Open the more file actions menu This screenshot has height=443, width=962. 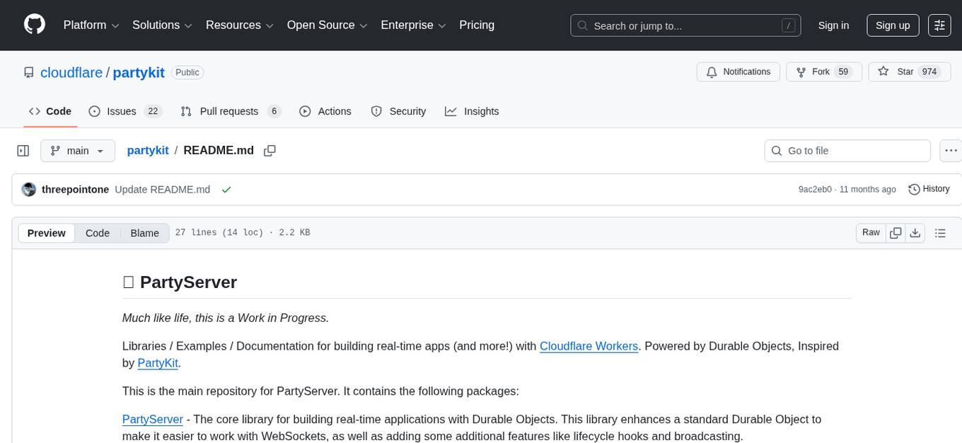pyautogui.click(x=951, y=151)
